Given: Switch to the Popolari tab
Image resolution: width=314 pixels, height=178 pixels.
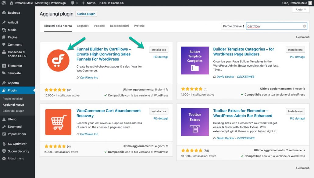Looking at the screenshot, I should click(99, 26).
